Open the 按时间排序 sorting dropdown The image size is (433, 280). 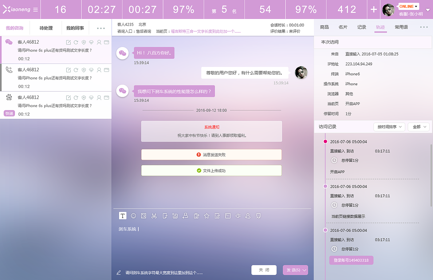389,127
